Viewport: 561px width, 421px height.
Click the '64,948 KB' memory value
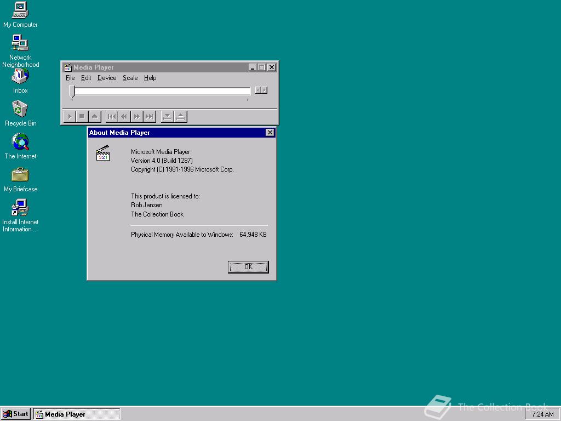(x=253, y=235)
